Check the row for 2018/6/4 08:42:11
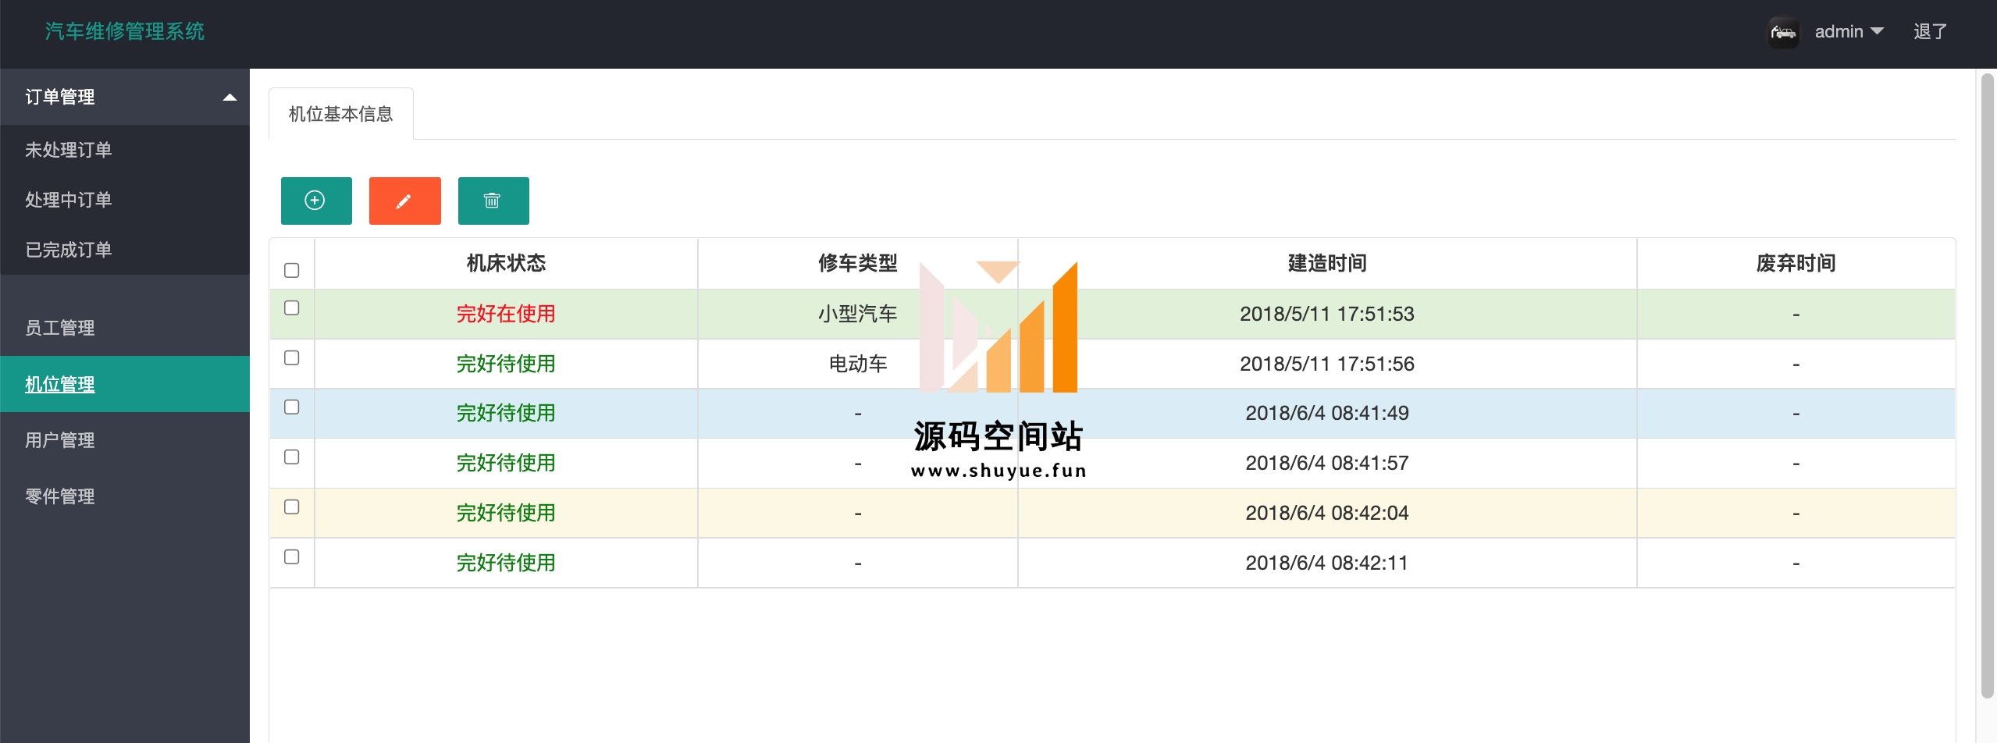Image resolution: width=1997 pixels, height=743 pixels. (x=292, y=557)
